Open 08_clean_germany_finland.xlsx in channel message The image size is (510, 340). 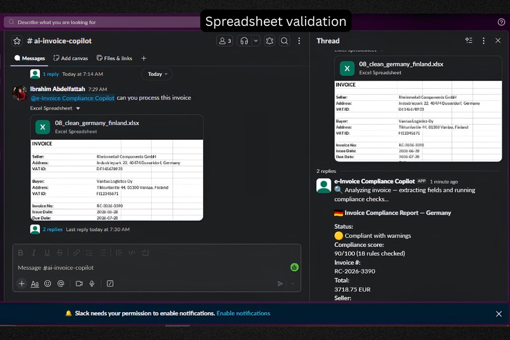(97, 123)
